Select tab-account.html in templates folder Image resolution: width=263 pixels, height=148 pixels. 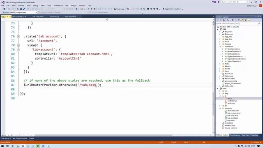coord(234,113)
